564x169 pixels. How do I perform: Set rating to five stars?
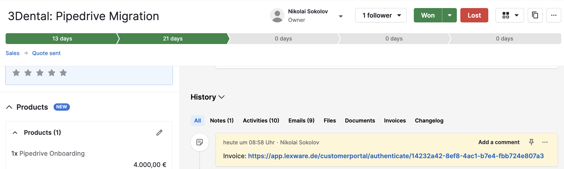(x=63, y=73)
